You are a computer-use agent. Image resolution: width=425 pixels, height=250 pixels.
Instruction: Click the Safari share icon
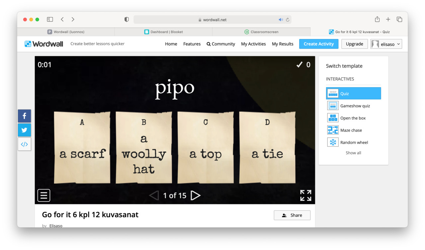[x=377, y=19]
